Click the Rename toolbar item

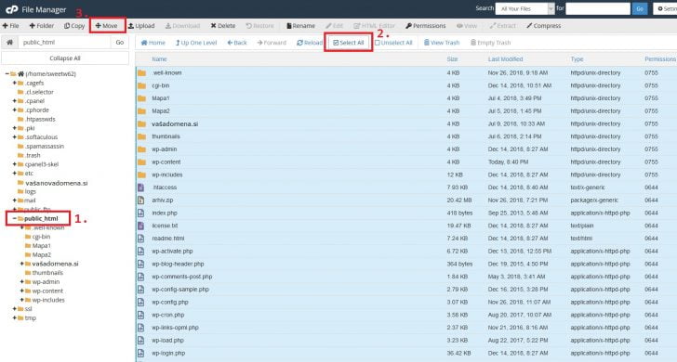coord(300,26)
